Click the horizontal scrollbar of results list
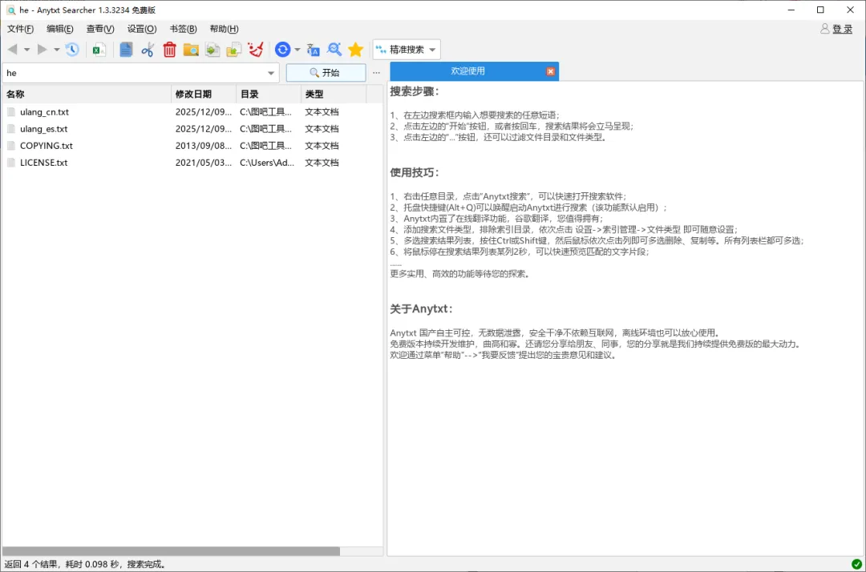 coord(172,551)
